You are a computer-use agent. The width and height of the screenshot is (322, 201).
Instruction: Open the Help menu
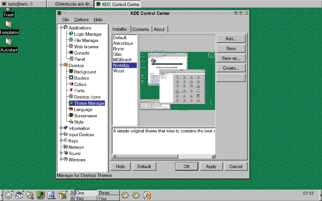[98, 20]
